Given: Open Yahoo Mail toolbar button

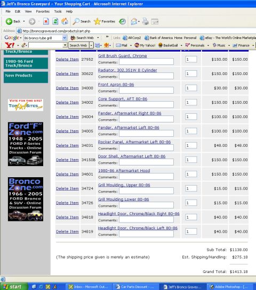Looking at the screenshot, I should 122,45.
